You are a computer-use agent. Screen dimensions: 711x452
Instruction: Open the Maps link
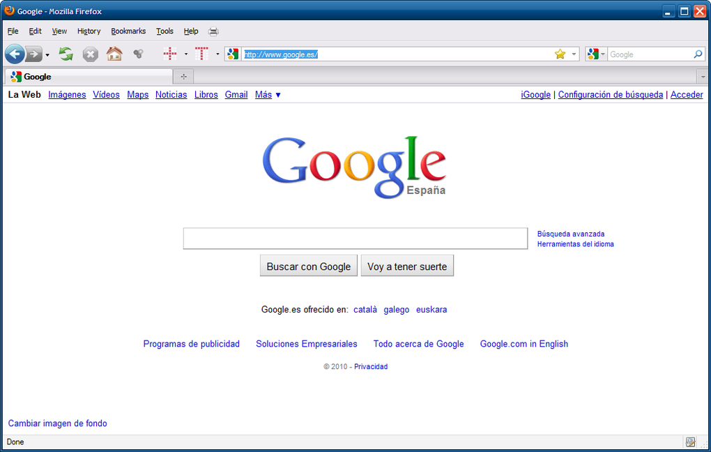coord(138,94)
